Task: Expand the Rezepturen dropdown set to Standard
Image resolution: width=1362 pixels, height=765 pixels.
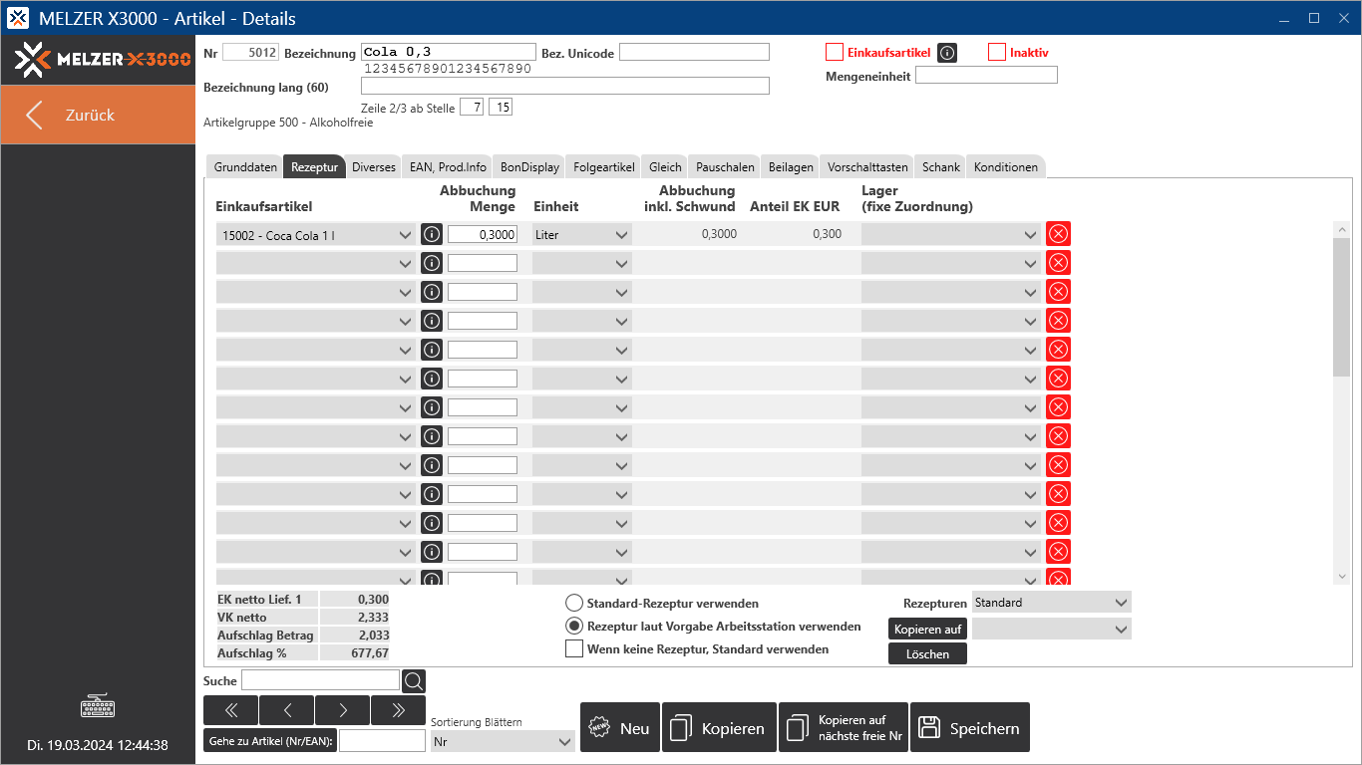Action: [1051, 603]
